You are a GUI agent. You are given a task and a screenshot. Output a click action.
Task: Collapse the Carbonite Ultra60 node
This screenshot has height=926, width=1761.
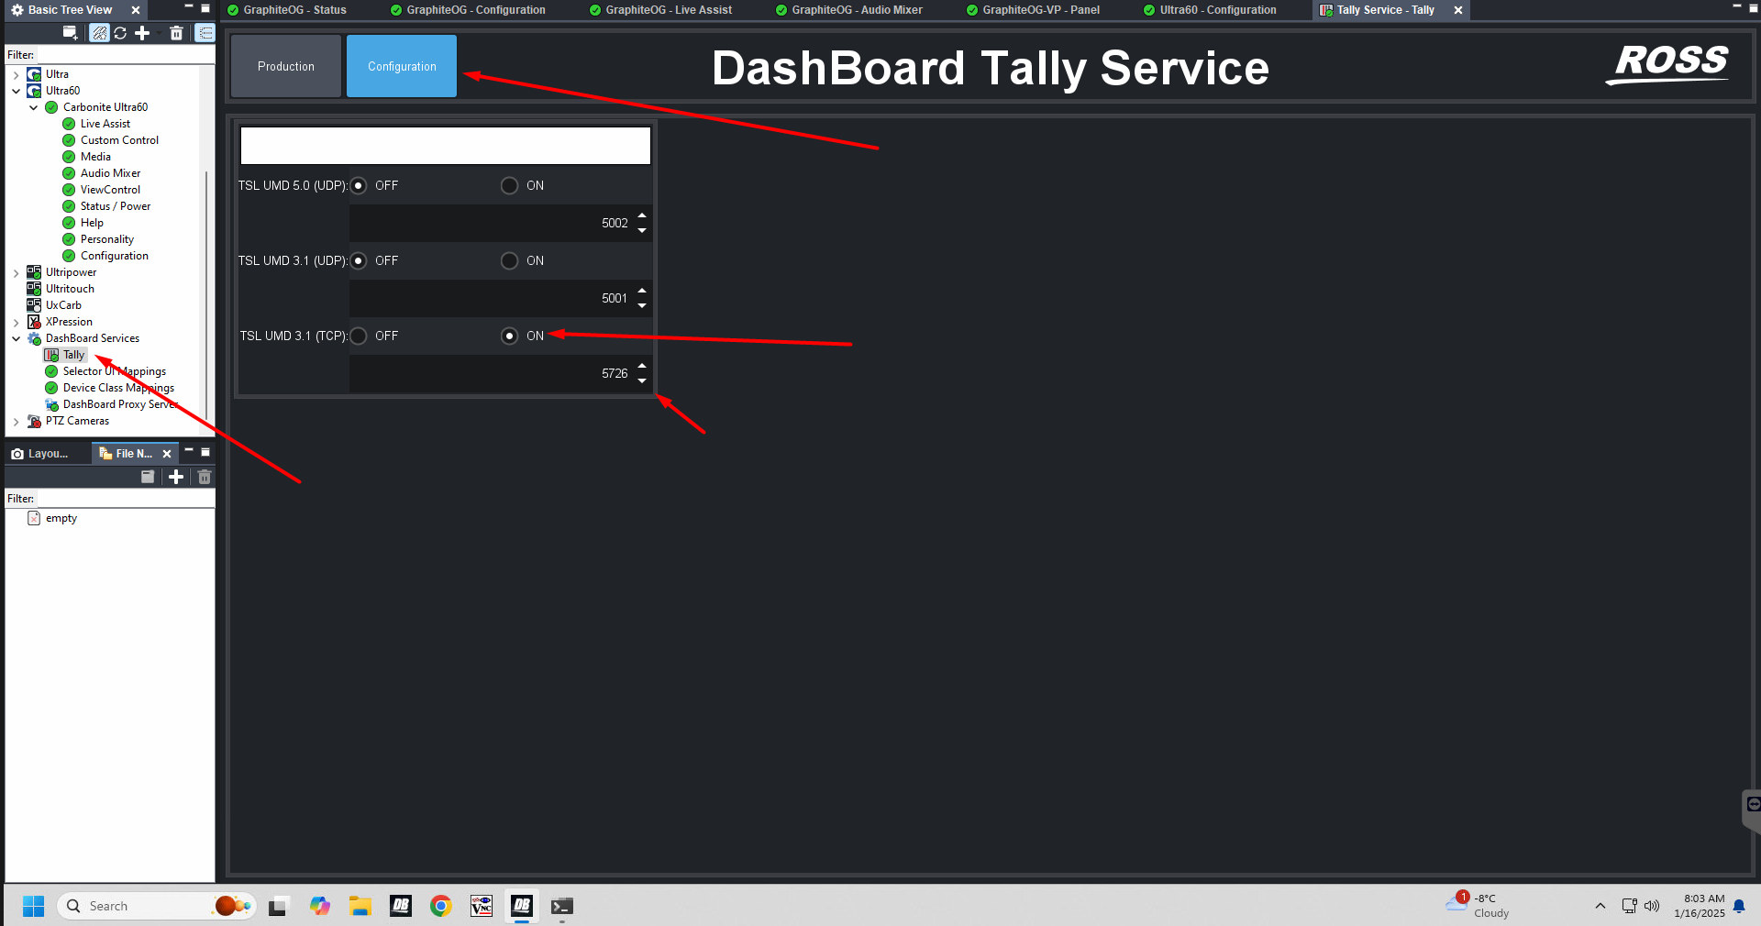pos(34,107)
